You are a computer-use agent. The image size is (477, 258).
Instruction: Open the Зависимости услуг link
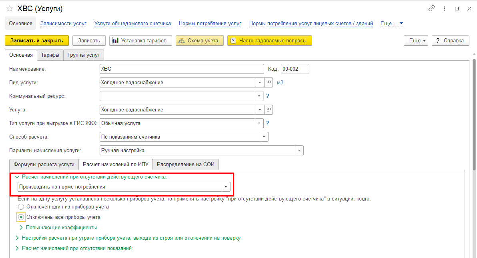(63, 24)
